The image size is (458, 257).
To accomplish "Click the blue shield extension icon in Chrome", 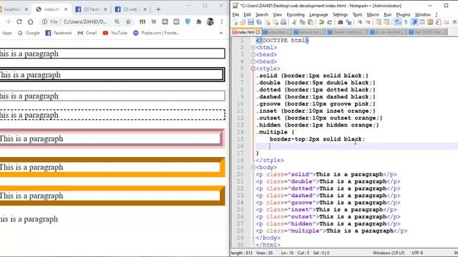I will (187, 22).
